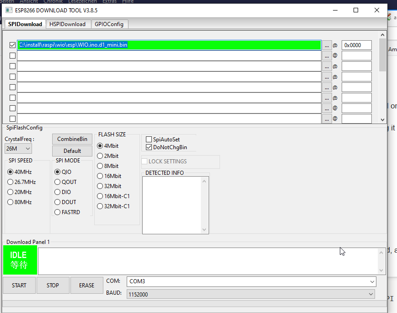Screen dimensions: 397x313
Task: Click the @ address icon on the second row
Action: coord(335,55)
